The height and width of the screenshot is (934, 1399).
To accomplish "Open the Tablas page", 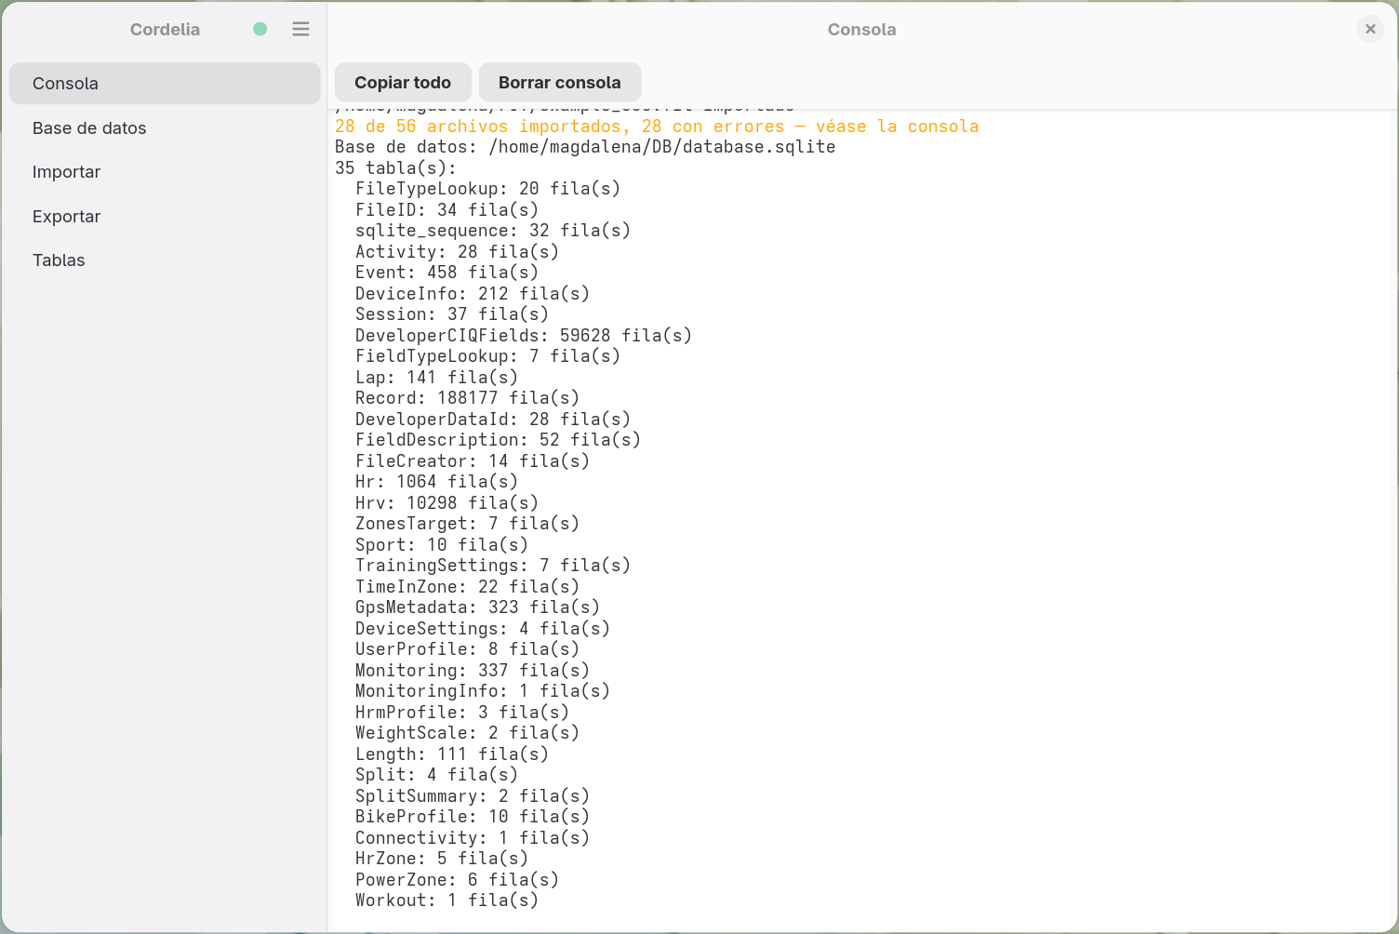I will (x=165, y=260).
